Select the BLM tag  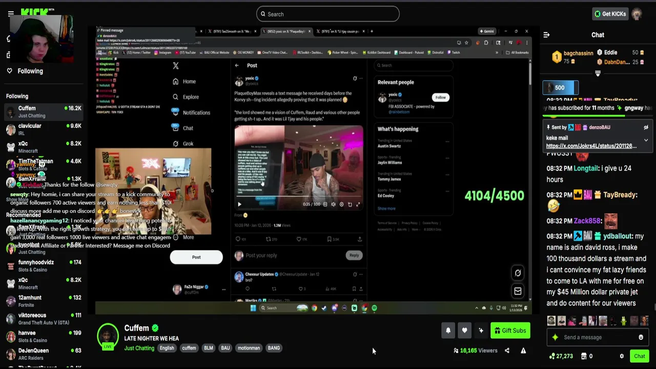pyautogui.click(x=209, y=348)
